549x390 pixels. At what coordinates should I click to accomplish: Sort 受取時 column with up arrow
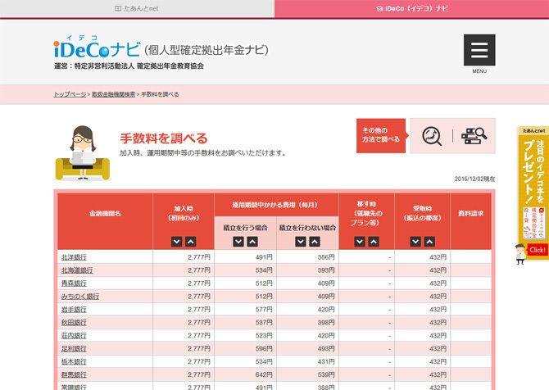tap(428, 242)
